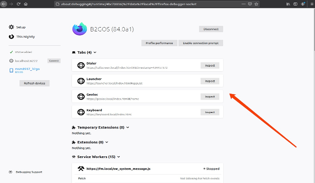Click the B2GOS Firefox Nightly logo
Viewport: 315px width, 183px height.
(79, 29)
